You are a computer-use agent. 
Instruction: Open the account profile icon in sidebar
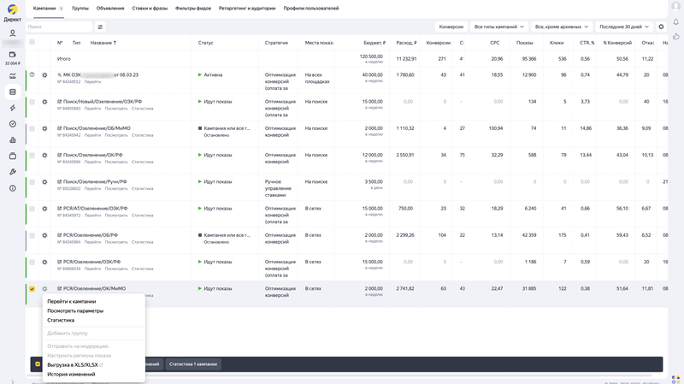tap(13, 33)
